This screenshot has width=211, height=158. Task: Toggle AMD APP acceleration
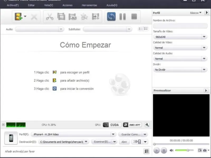tap(132, 125)
